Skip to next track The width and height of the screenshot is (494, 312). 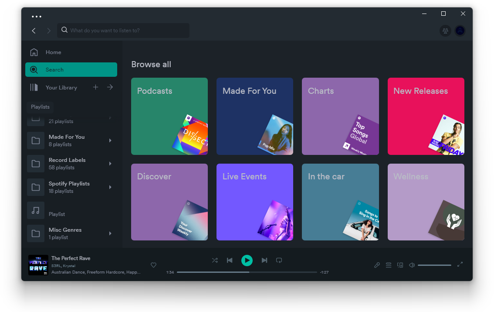point(264,260)
